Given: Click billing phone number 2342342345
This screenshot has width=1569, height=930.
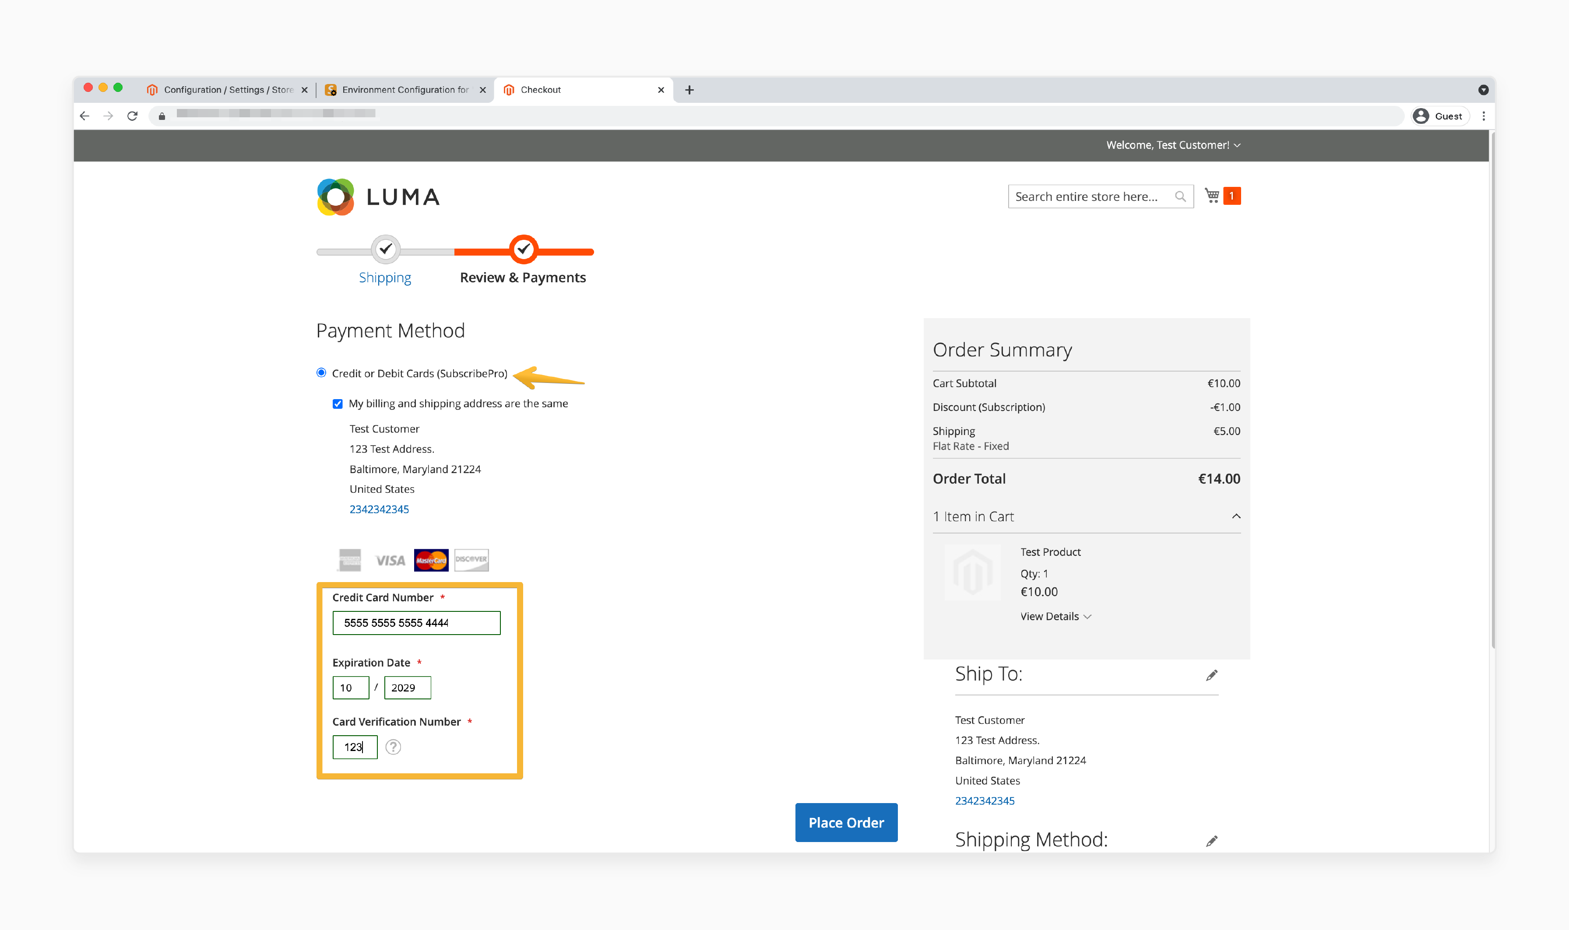Looking at the screenshot, I should 379,509.
